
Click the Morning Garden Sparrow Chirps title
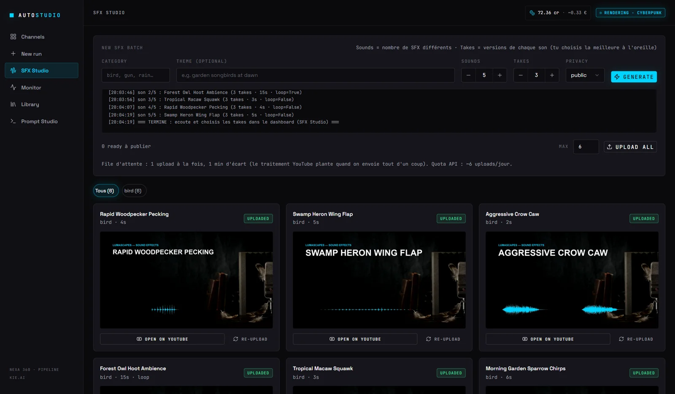[525, 369]
